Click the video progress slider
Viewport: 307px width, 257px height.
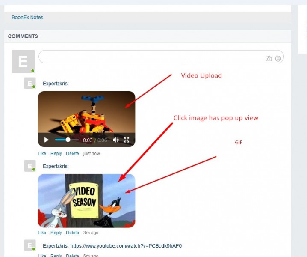pyautogui.click(x=67, y=140)
